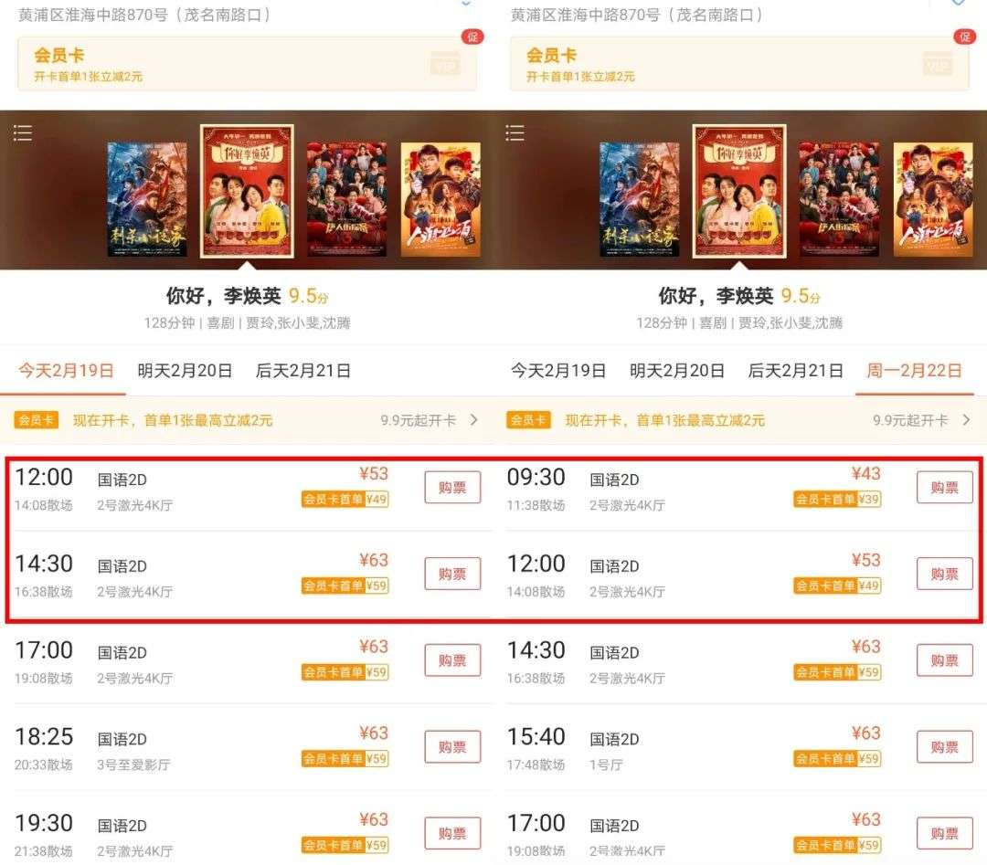Buy ticket for the 15:40 showing in 1号厅
987x865 pixels.
(x=945, y=746)
